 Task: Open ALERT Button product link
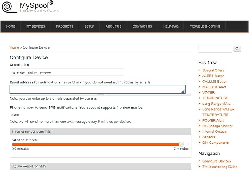point(213,76)
